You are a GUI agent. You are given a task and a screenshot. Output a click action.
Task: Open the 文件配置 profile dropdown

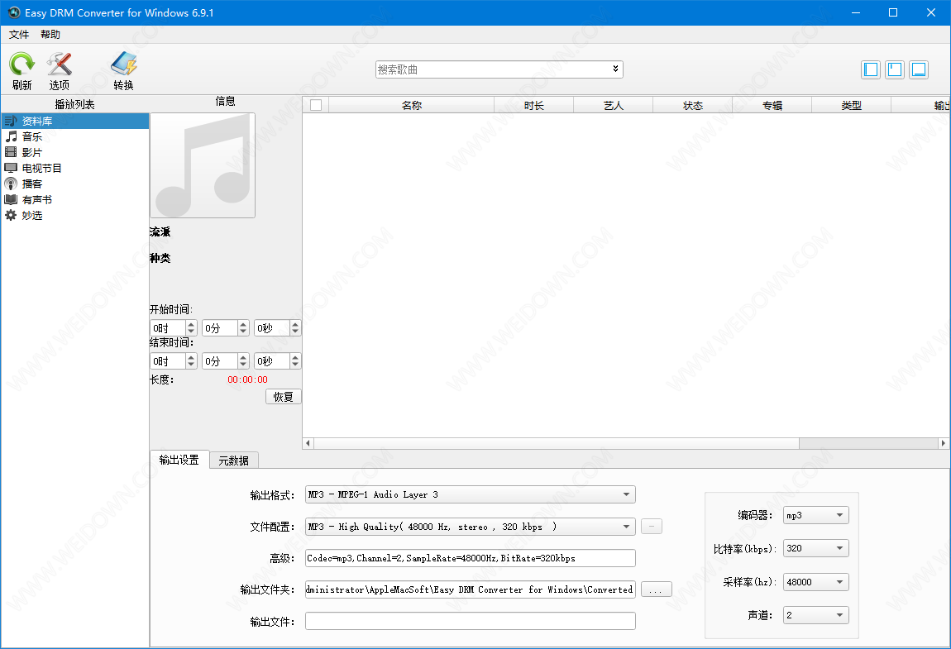click(x=470, y=527)
